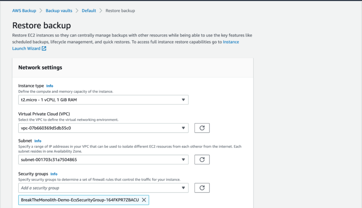Remove BreakTheMonolith-Demo-EcsSecurityGroup tag
362x208 pixels.
144,200
